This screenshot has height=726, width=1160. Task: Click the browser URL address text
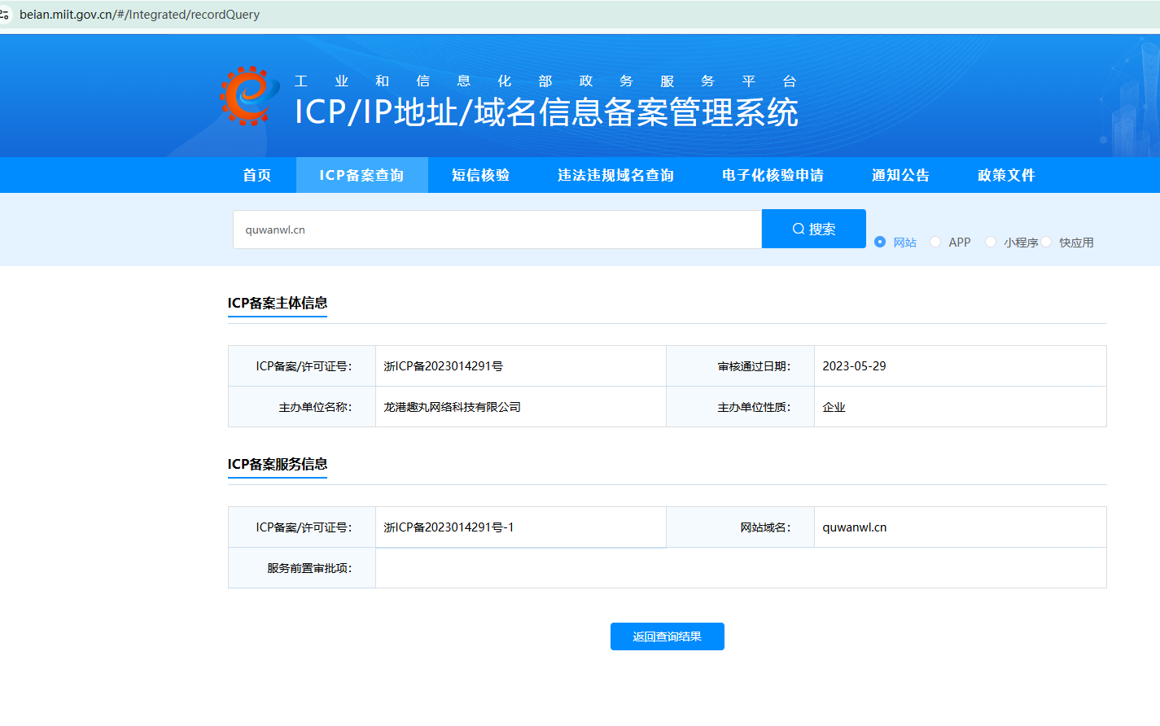(x=139, y=15)
